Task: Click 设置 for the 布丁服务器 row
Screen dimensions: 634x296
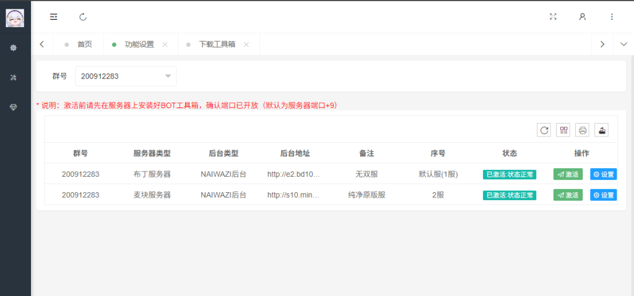Action: tap(603, 174)
